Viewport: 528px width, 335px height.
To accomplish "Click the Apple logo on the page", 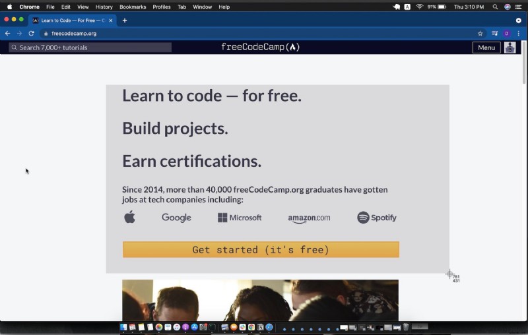I will 129,217.
